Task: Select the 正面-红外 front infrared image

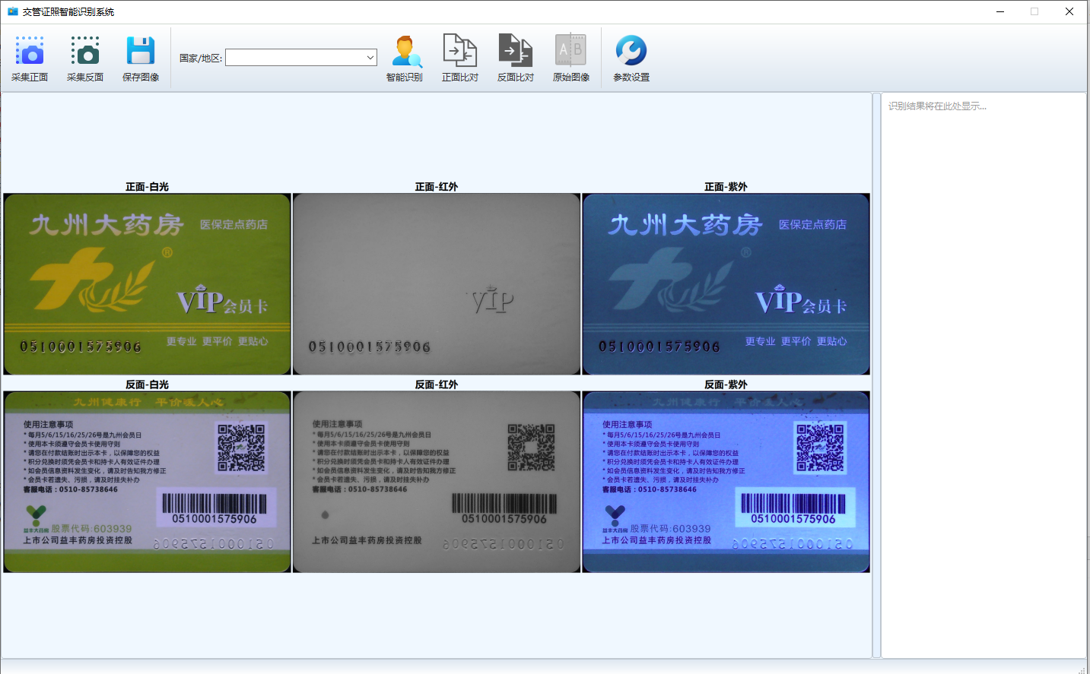Action: pyautogui.click(x=437, y=284)
